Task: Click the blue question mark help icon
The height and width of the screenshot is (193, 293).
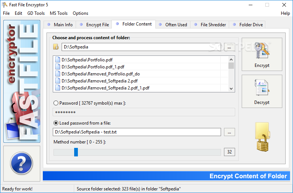Action: coord(21,163)
